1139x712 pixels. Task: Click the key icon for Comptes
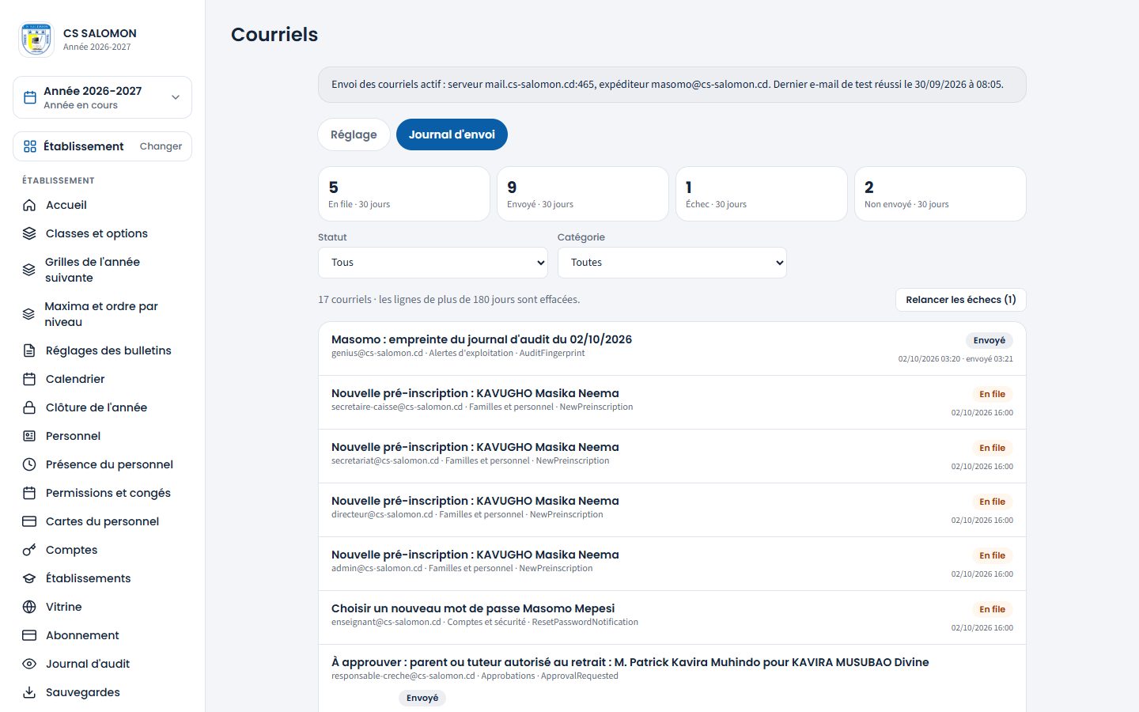point(29,550)
